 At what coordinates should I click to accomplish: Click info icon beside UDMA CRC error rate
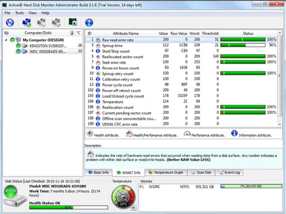point(98,124)
